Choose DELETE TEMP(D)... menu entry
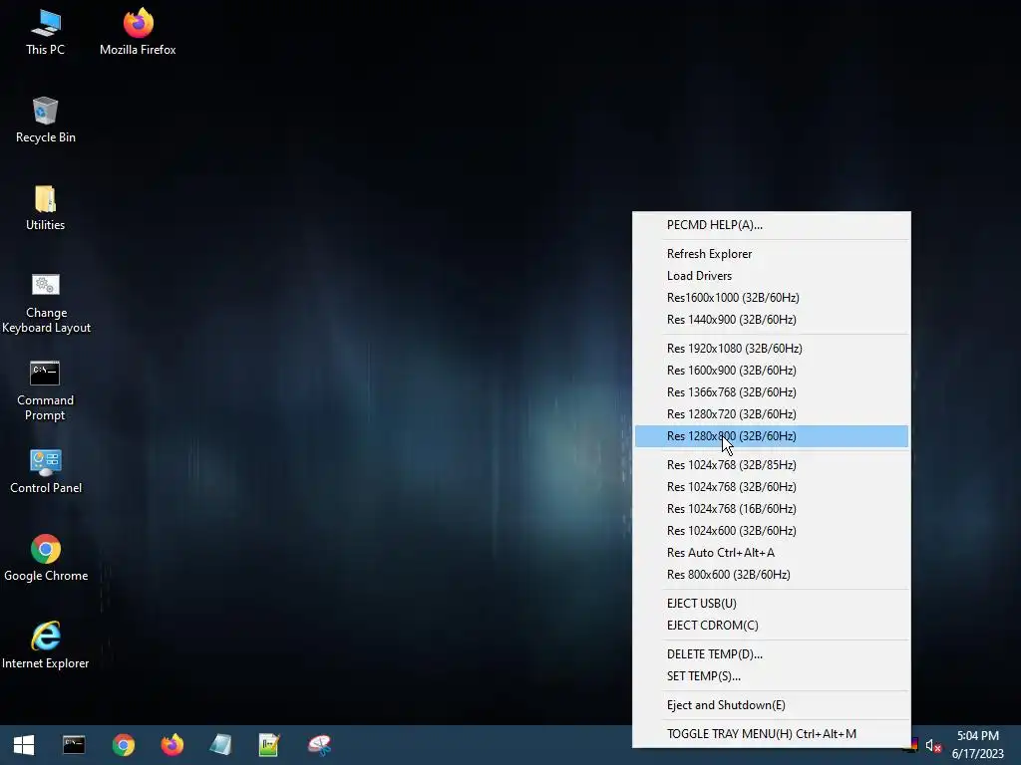1021x765 pixels. point(772,654)
